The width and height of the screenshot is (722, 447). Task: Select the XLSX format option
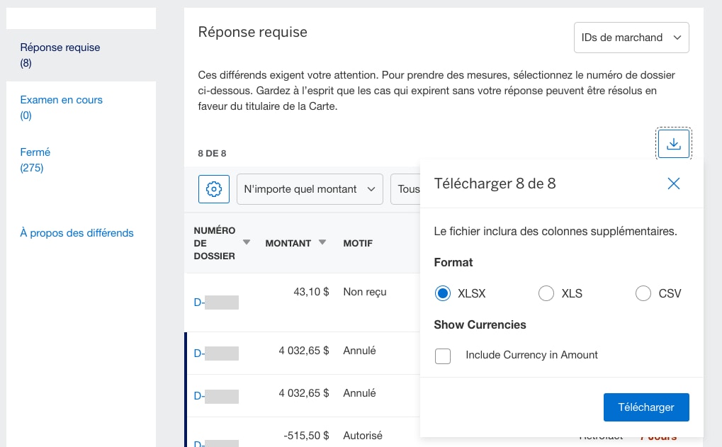442,293
